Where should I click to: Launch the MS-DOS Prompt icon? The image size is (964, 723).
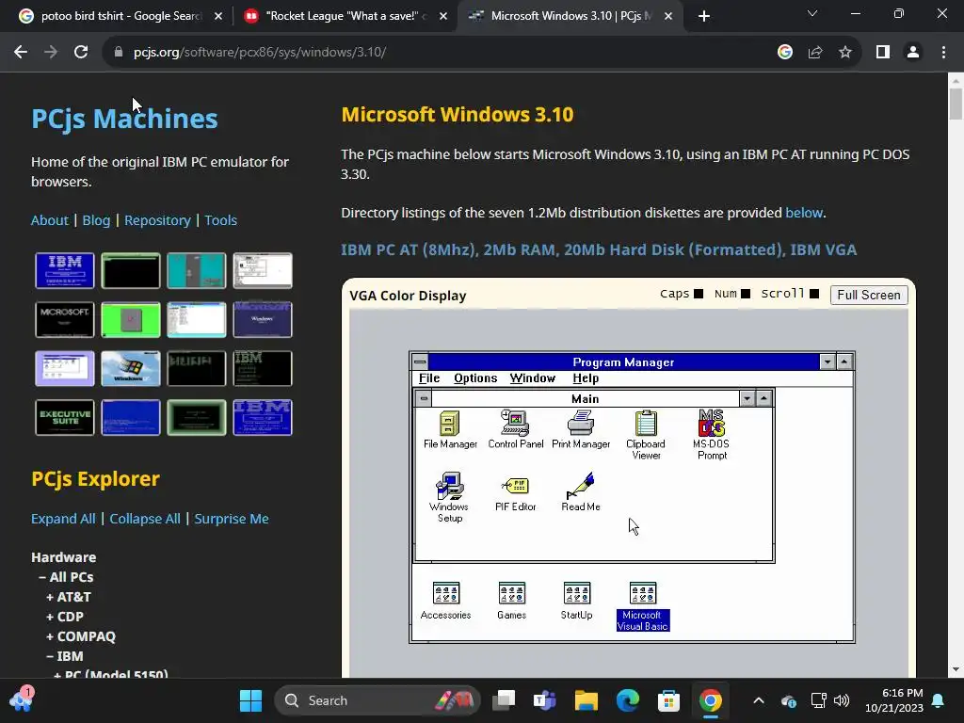click(x=712, y=435)
